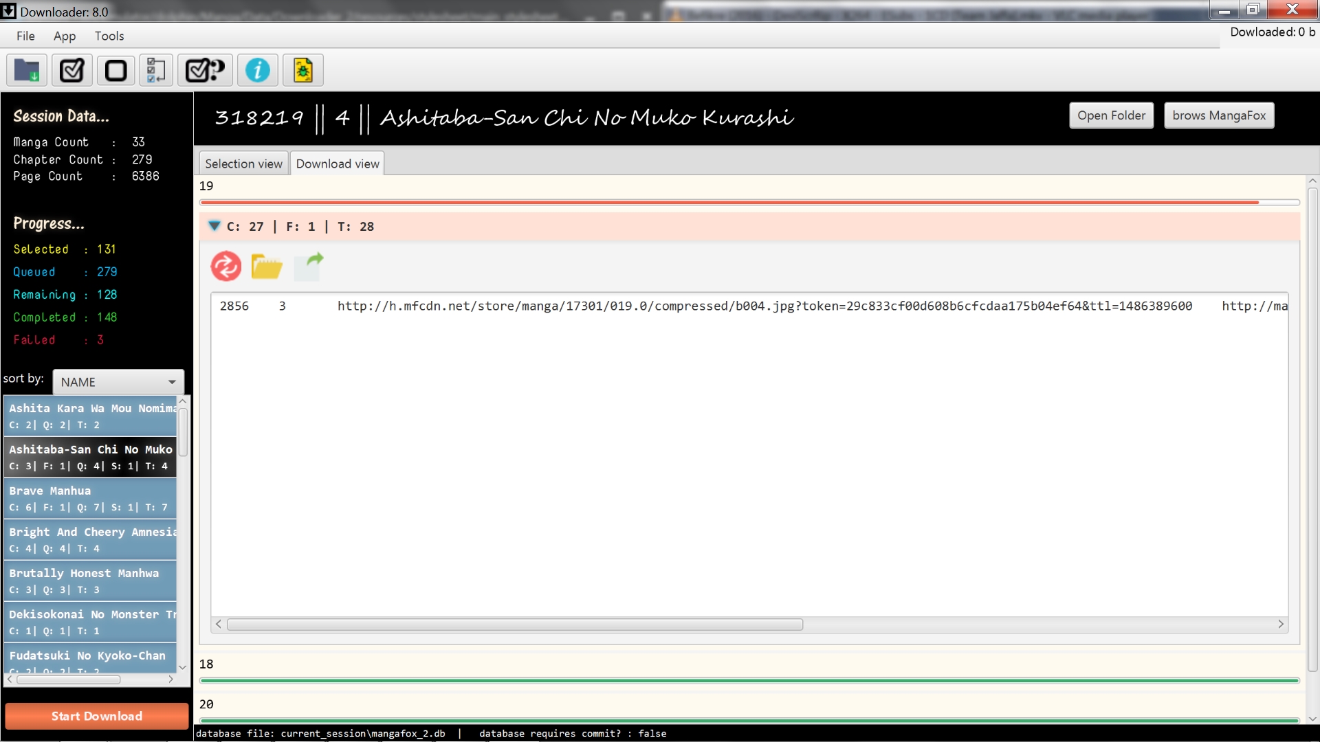
Task: Select Dekisokonai No Monster manga item
Action: pyautogui.click(x=90, y=622)
